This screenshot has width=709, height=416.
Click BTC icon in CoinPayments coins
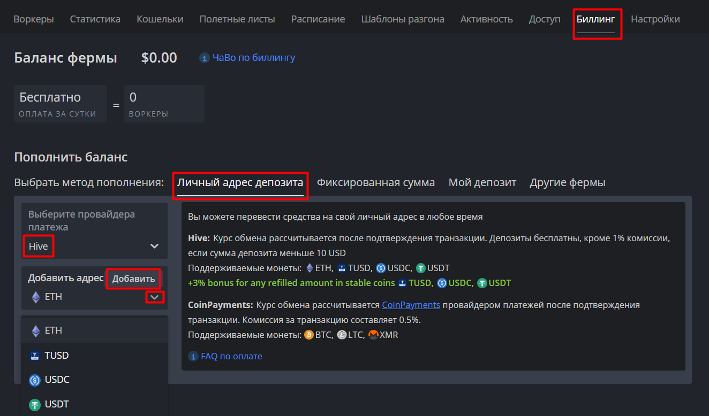(308, 335)
